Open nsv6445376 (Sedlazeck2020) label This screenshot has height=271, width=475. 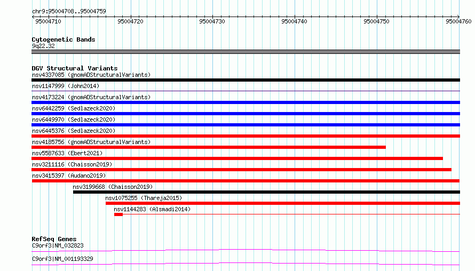(74, 131)
